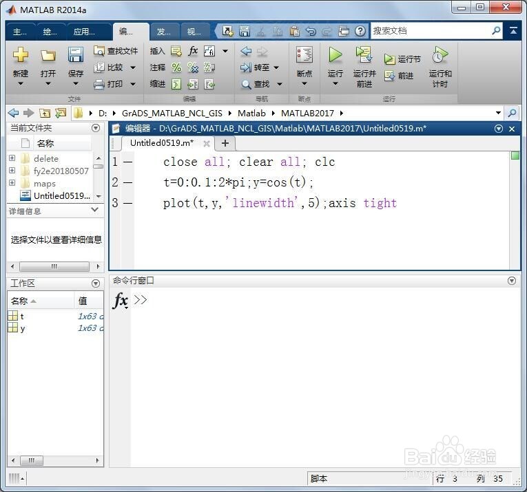527x492 pixels.
Task: Expand the delete folder
Action: (12, 158)
